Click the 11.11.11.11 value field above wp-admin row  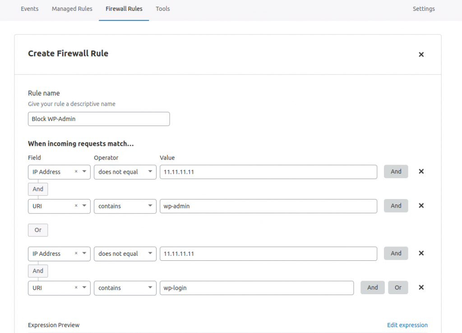pos(268,172)
